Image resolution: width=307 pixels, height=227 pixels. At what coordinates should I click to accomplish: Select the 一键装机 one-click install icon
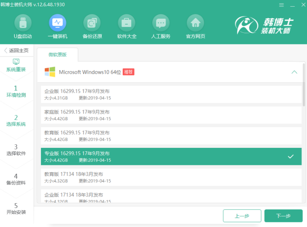coord(58,23)
